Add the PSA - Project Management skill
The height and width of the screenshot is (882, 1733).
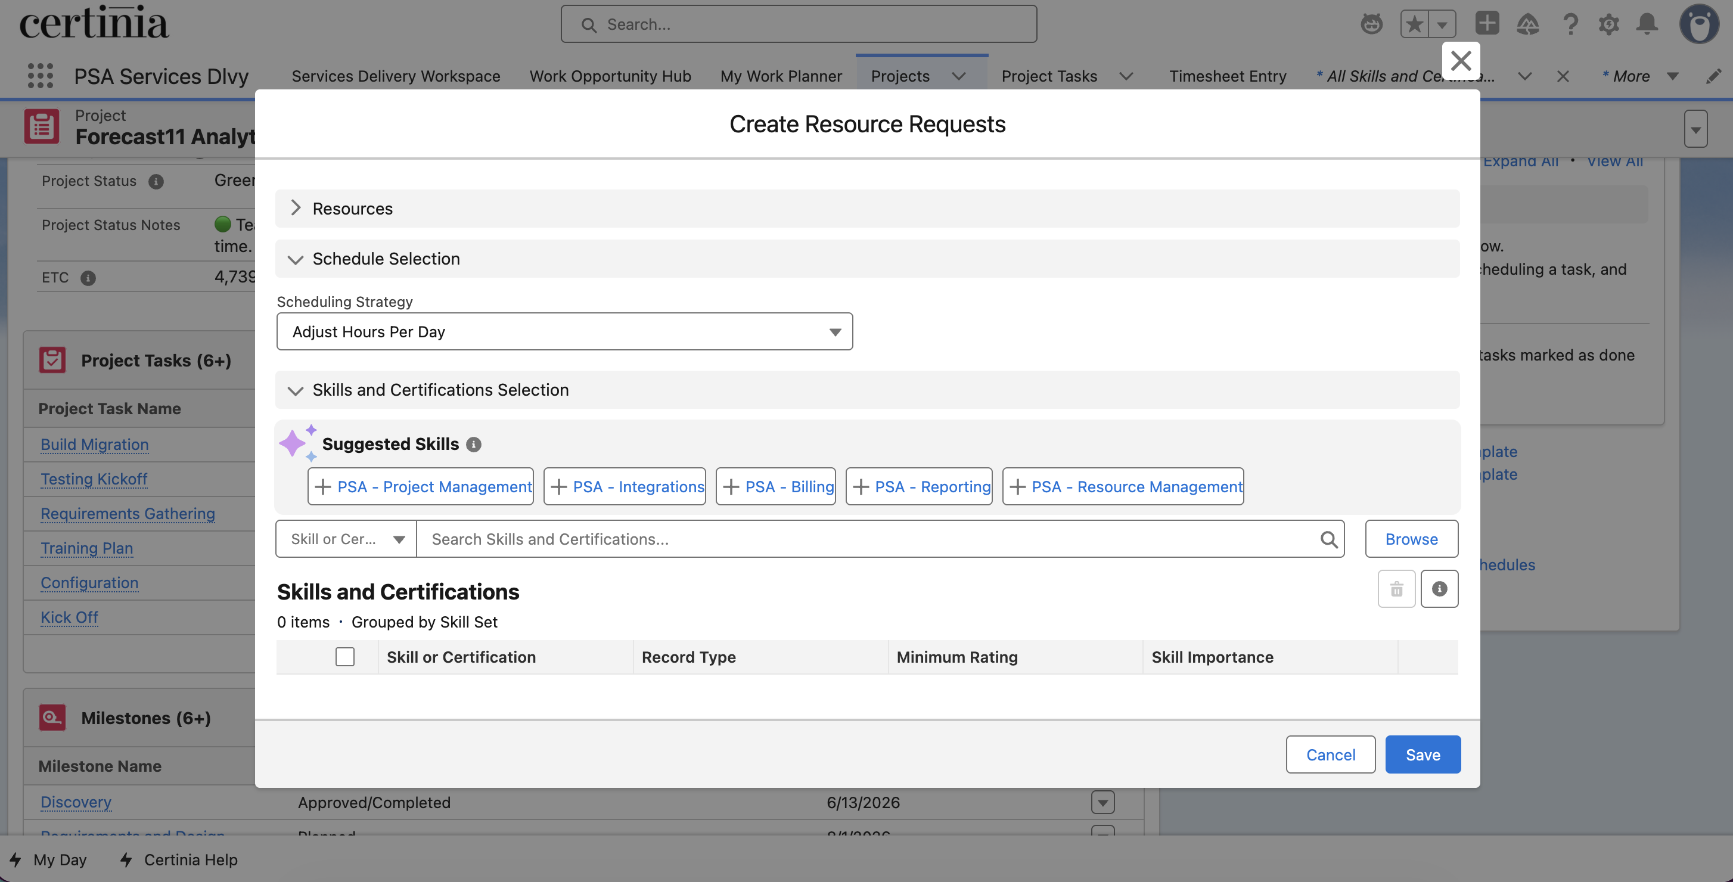(x=421, y=487)
